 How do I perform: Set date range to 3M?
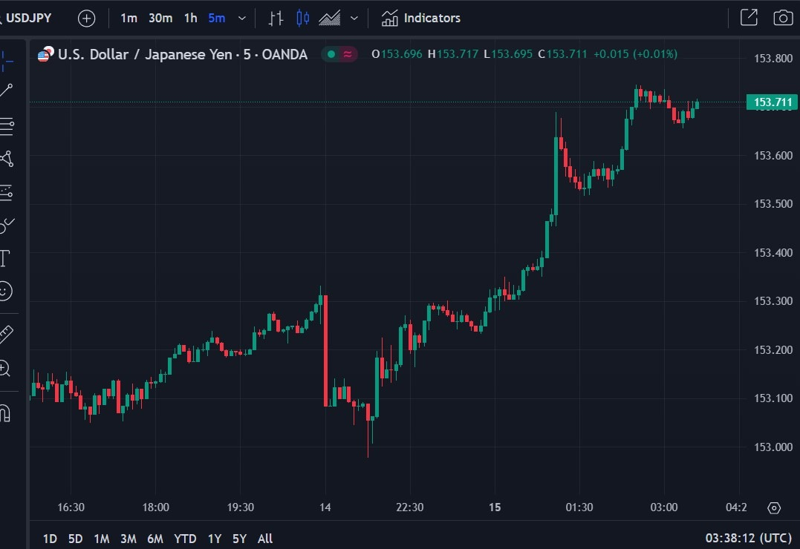(128, 539)
